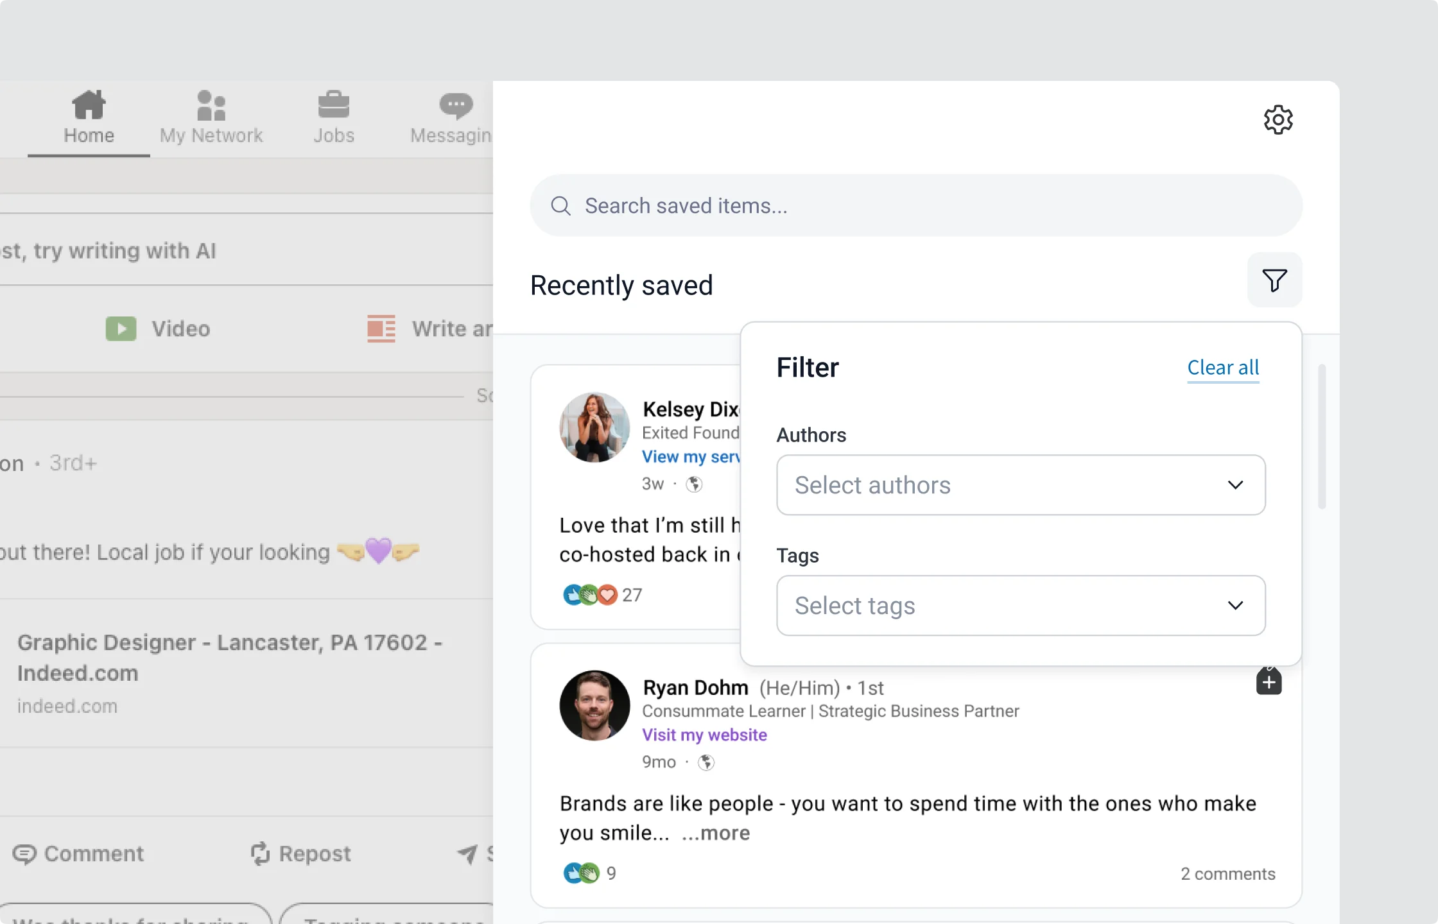The image size is (1438, 924).
Task: Click 'try writing with AI' prompt
Action: coord(125,251)
